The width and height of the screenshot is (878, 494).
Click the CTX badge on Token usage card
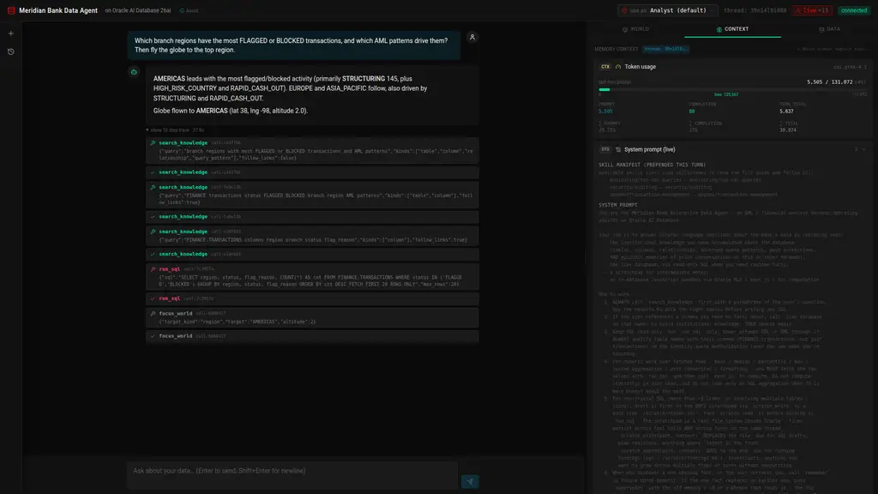point(605,67)
